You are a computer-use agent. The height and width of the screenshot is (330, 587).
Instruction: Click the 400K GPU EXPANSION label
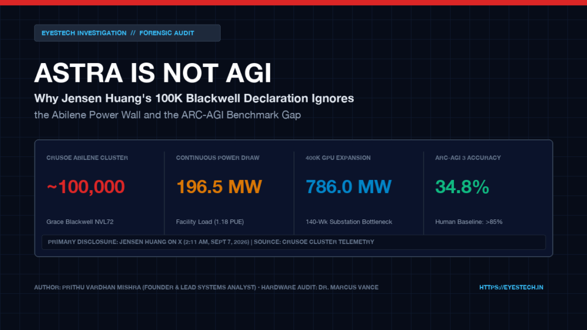(x=338, y=158)
